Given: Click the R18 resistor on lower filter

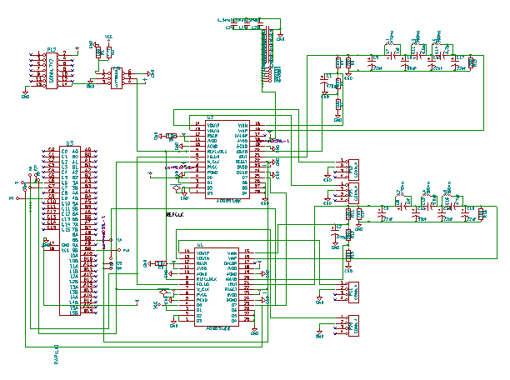Looking at the screenshot, I should (x=481, y=213).
